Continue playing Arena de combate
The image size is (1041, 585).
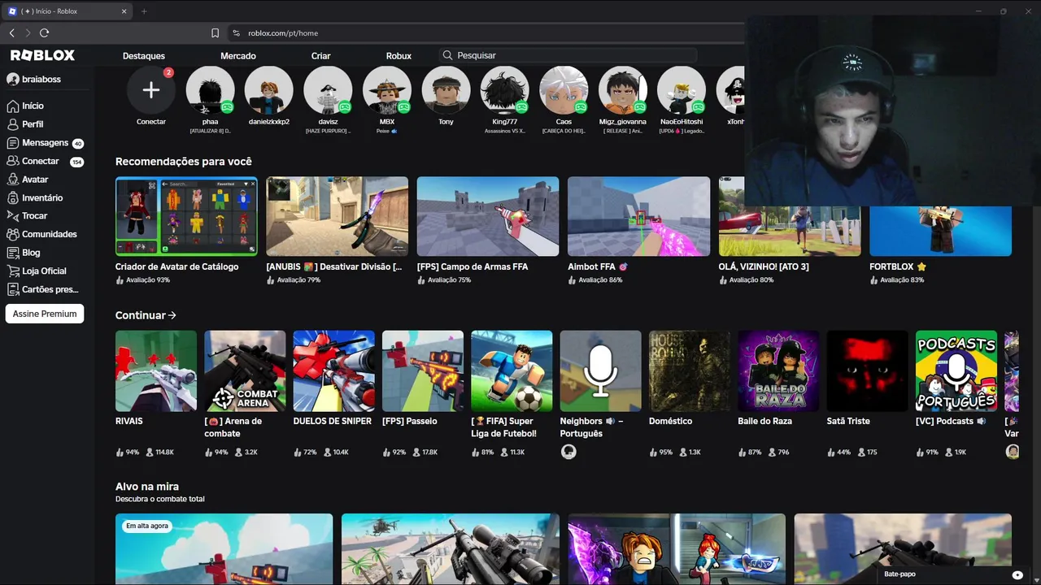click(245, 370)
